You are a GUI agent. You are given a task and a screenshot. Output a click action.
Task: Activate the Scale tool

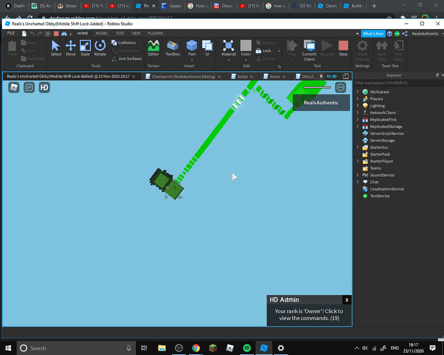tap(85, 48)
